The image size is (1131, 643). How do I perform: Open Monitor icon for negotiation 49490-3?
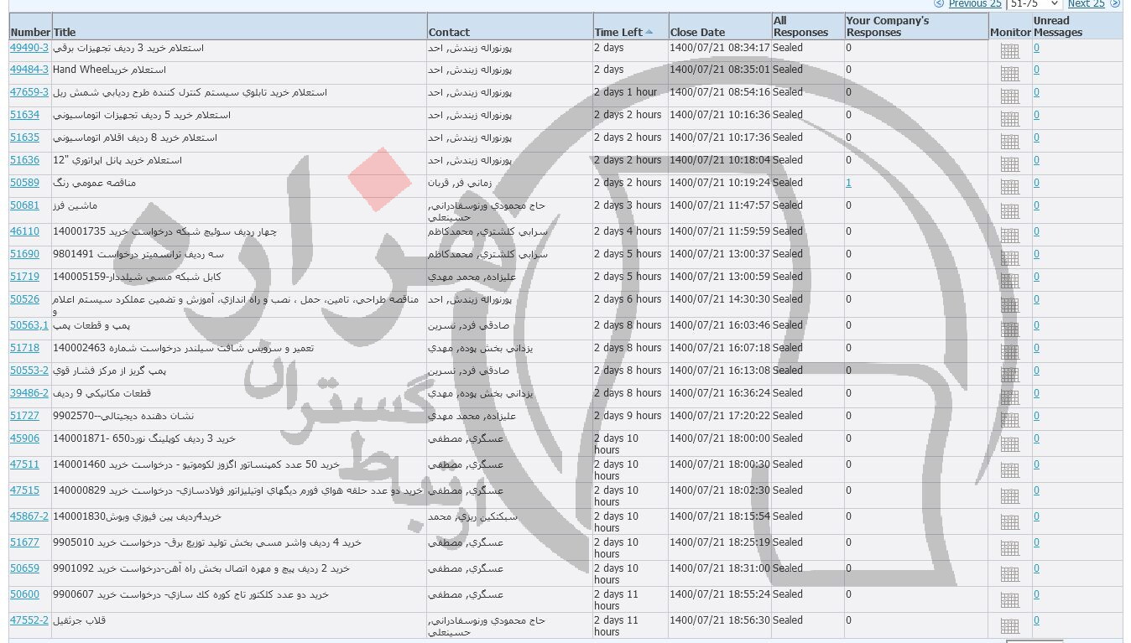tap(1009, 51)
